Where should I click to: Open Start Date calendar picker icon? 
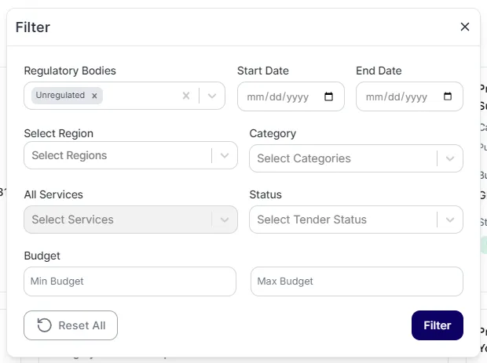tap(328, 97)
